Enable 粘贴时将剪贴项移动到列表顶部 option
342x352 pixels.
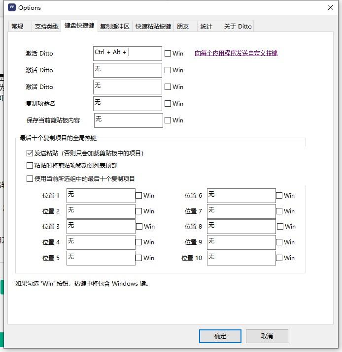[x=72, y=166]
